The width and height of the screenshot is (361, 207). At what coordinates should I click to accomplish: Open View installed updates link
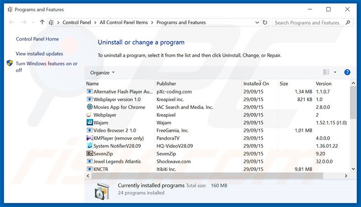(x=39, y=54)
